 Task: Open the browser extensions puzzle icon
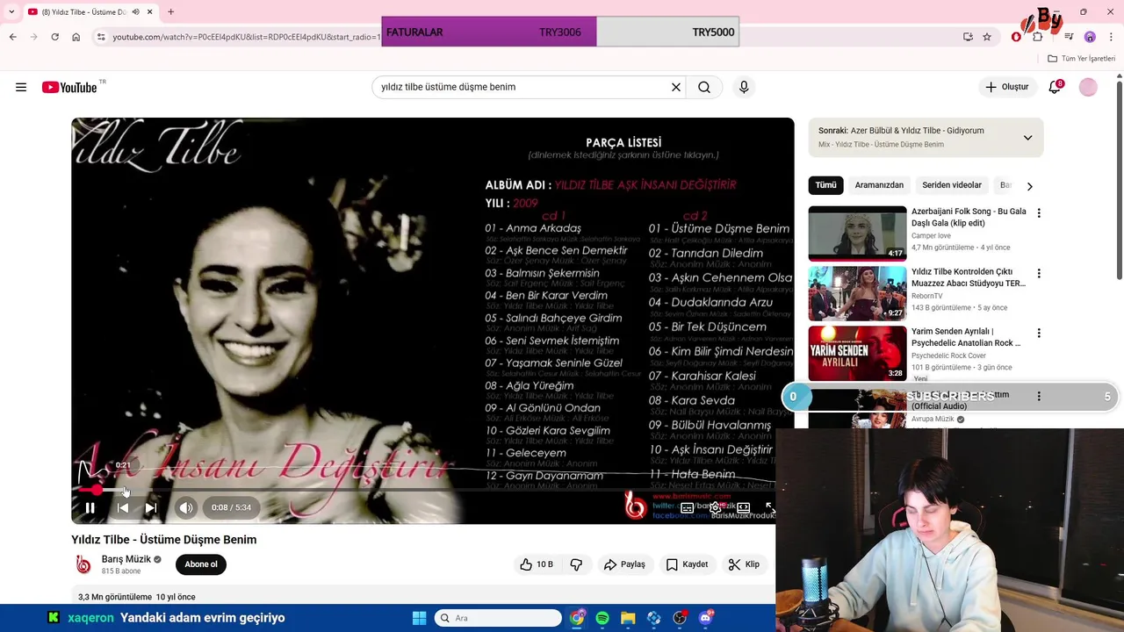coord(1038,37)
